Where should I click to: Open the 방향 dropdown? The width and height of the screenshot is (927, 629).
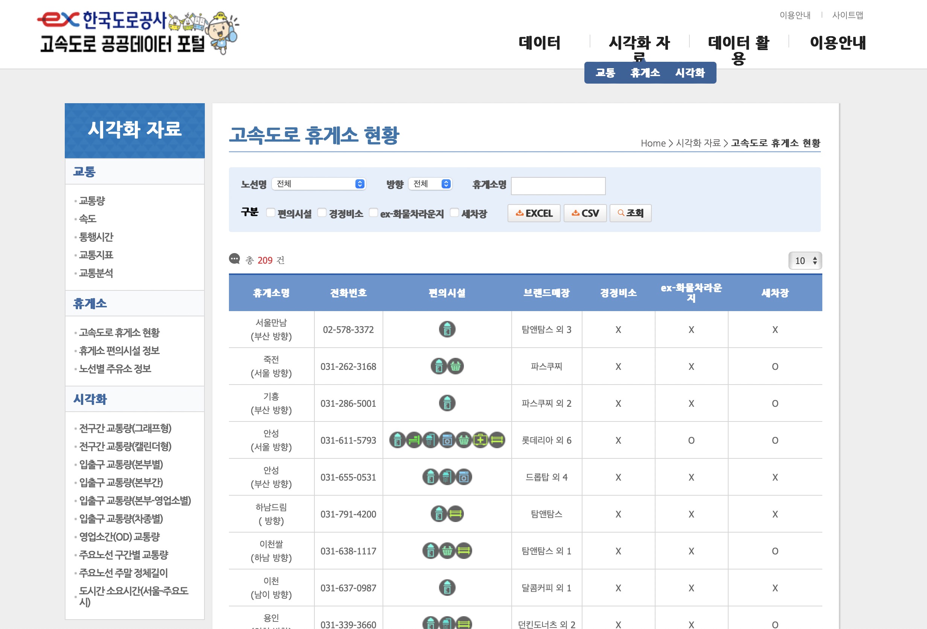430,183
